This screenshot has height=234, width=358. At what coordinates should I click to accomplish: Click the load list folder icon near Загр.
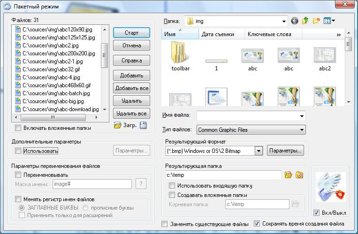[x=118, y=125]
